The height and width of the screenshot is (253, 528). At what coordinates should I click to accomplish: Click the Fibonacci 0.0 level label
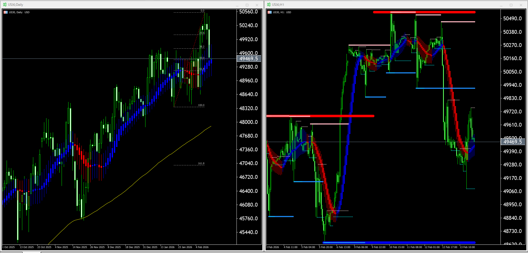point(202,11)
